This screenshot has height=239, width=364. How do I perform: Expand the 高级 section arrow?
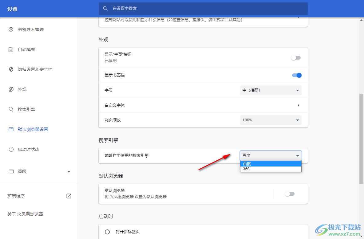[x=69, y=172]
